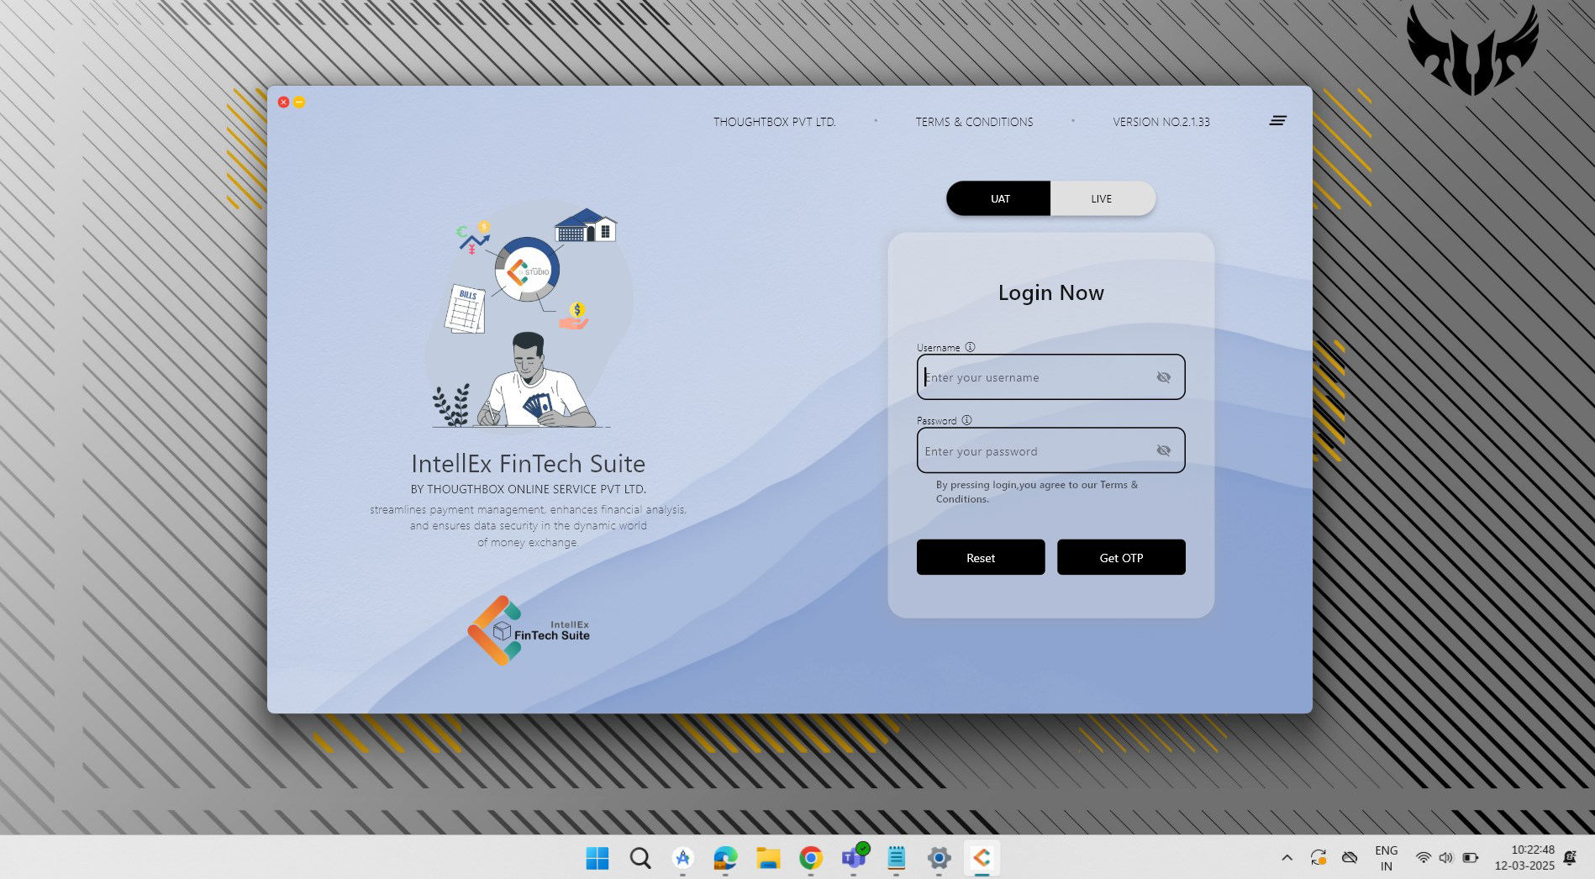
Task: Open Google Chrome from the taskbar
Action: coord(809,858)
